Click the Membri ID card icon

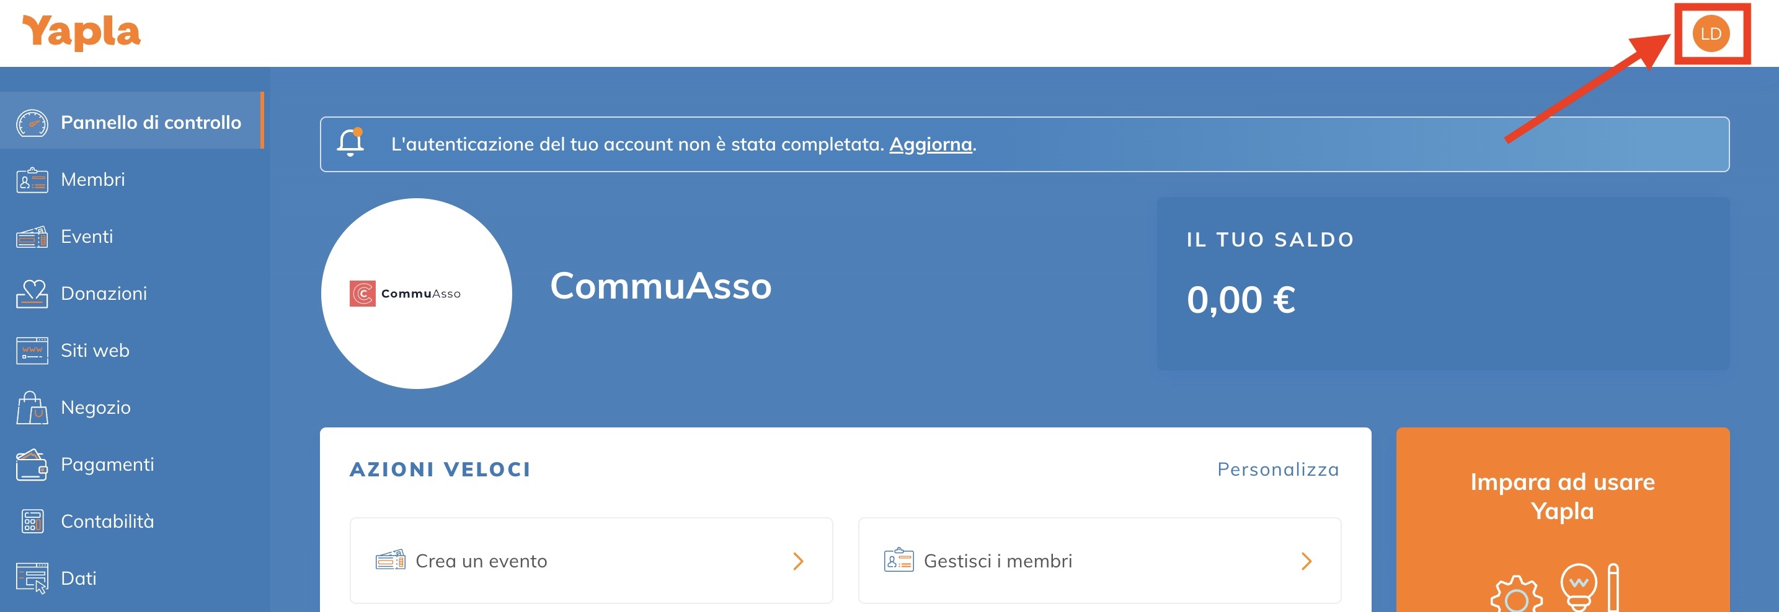point(32,180)
